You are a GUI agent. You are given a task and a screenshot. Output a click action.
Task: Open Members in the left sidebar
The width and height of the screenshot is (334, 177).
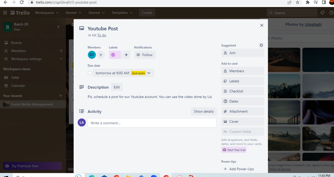(x=18, y=51)
